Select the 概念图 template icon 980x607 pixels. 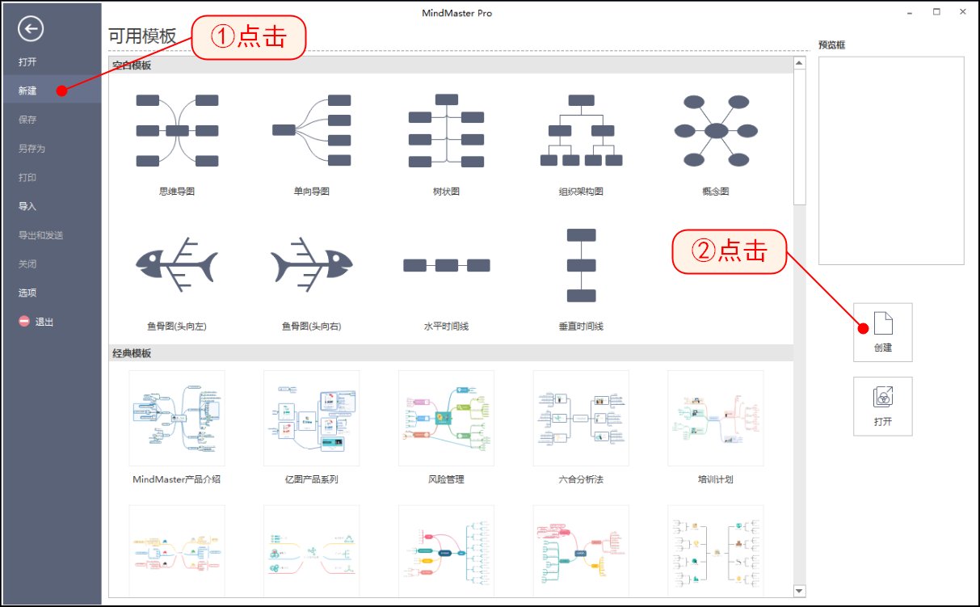click(x=715, y=131)
